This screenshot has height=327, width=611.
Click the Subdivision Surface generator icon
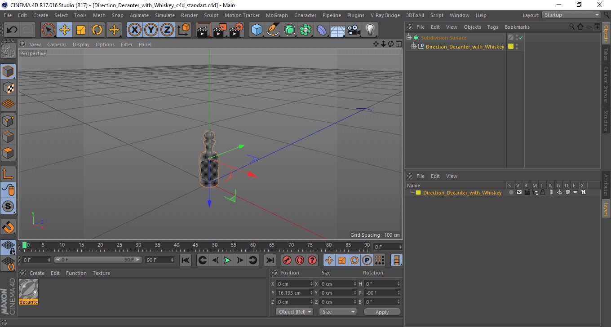tap(289, 30)
